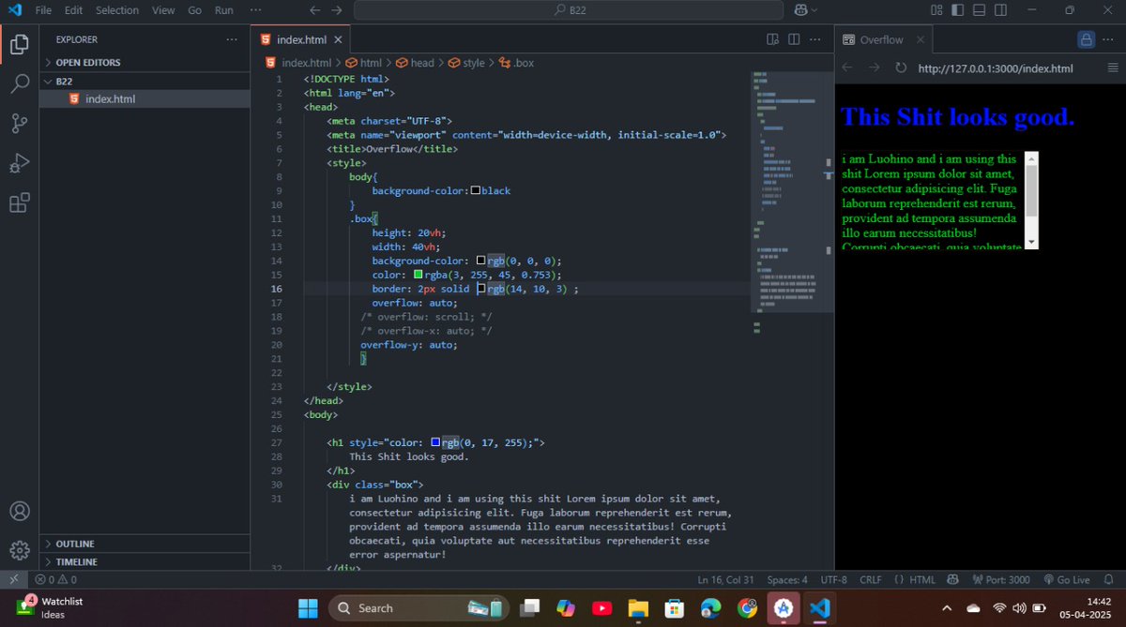1126x627 pixels.
Task: Open the preview browser hamburger menu
Action: (x=1113, y=67)
